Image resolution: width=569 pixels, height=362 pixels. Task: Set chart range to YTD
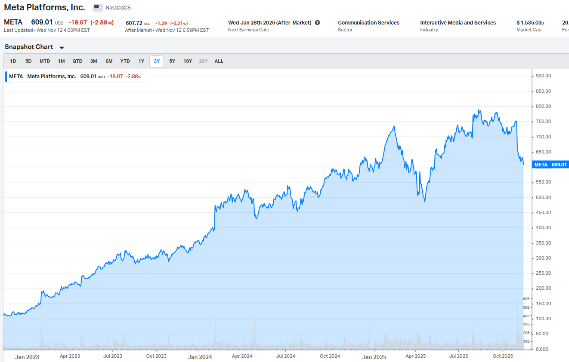(x=125, y=61)
